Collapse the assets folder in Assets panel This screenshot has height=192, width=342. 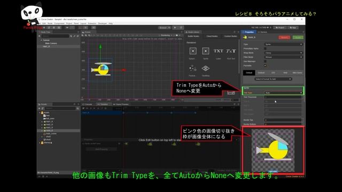[40, 113]
